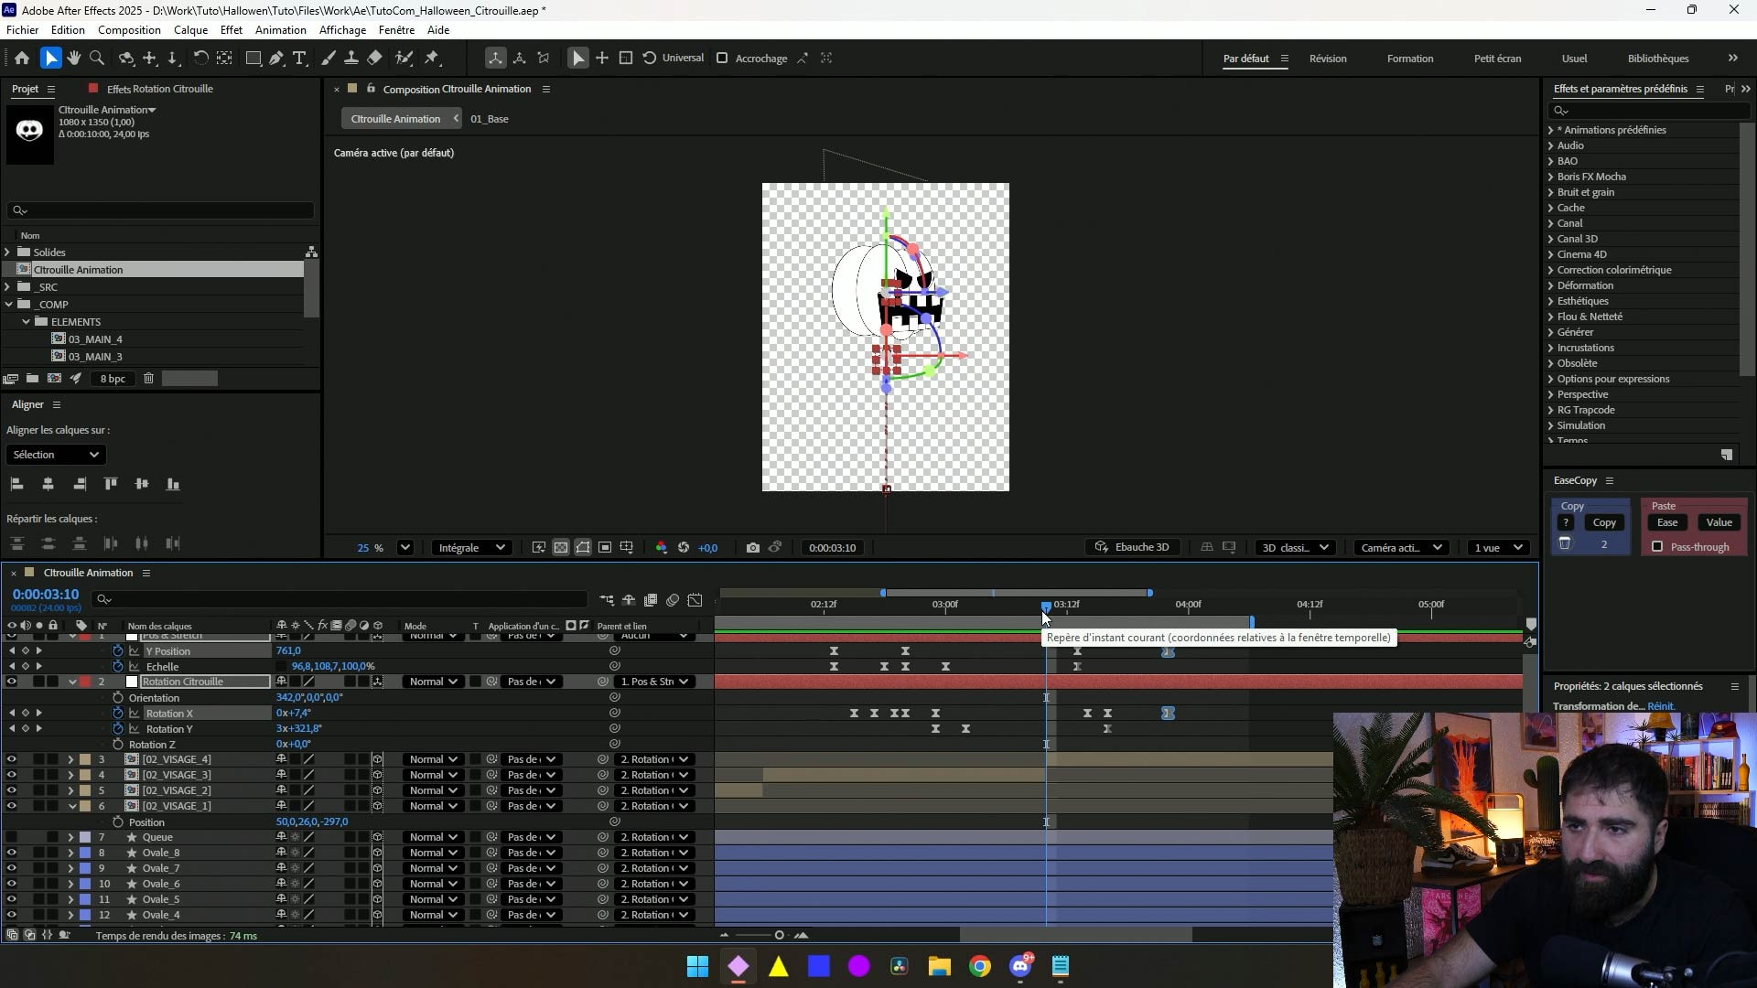
Task: Select the Puppet Pin tool
Action: (x=432, y=58)
